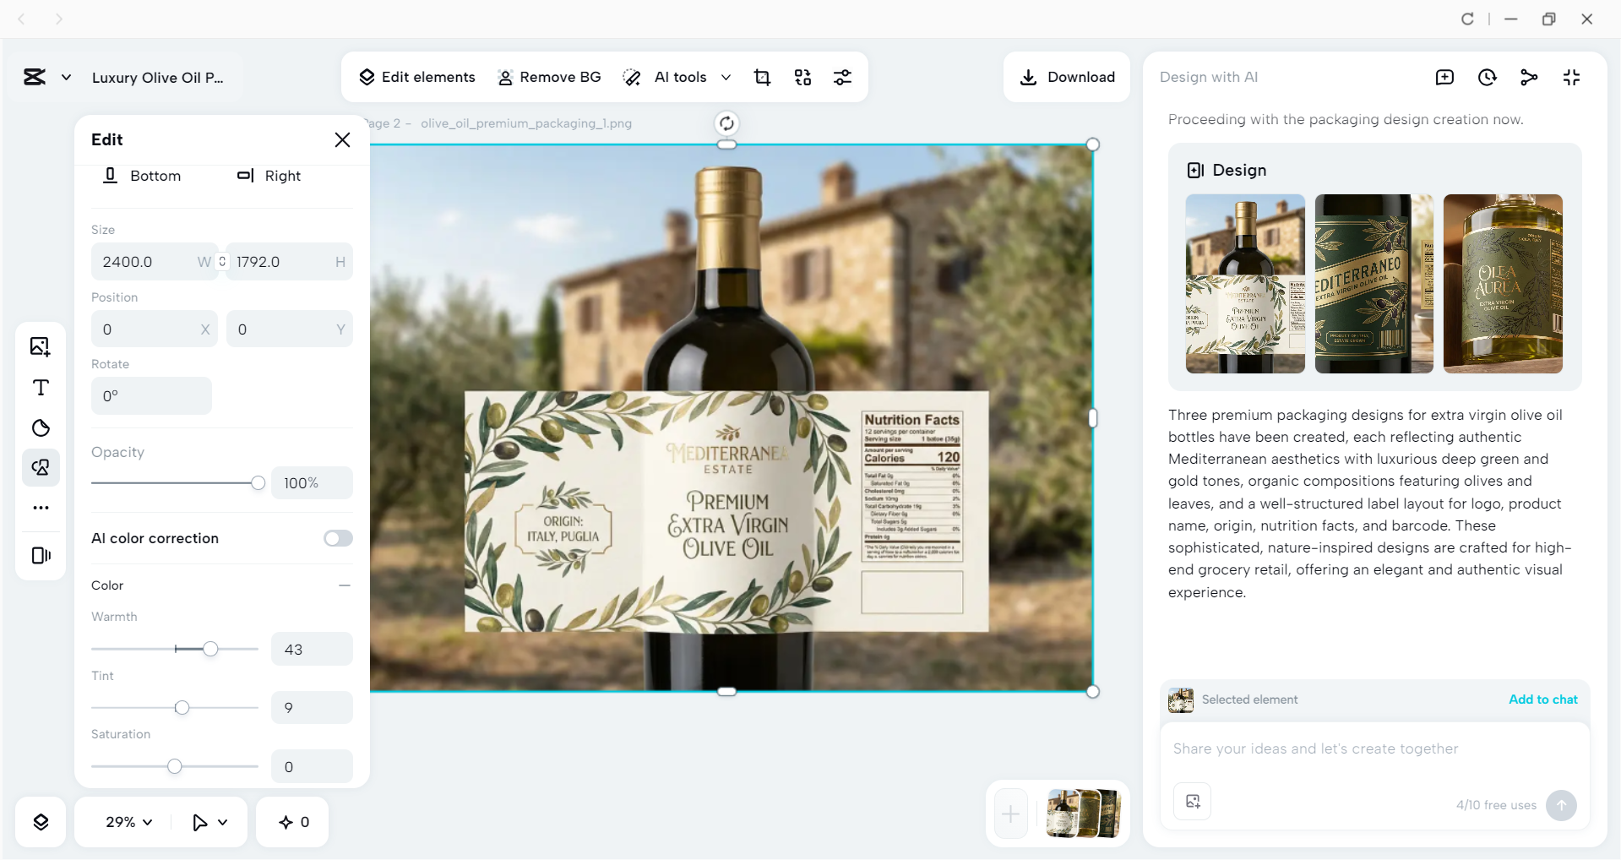Click the second Mediterraneo design thumbnail
Screen dimensions: 1621x860
(1373, 284)
